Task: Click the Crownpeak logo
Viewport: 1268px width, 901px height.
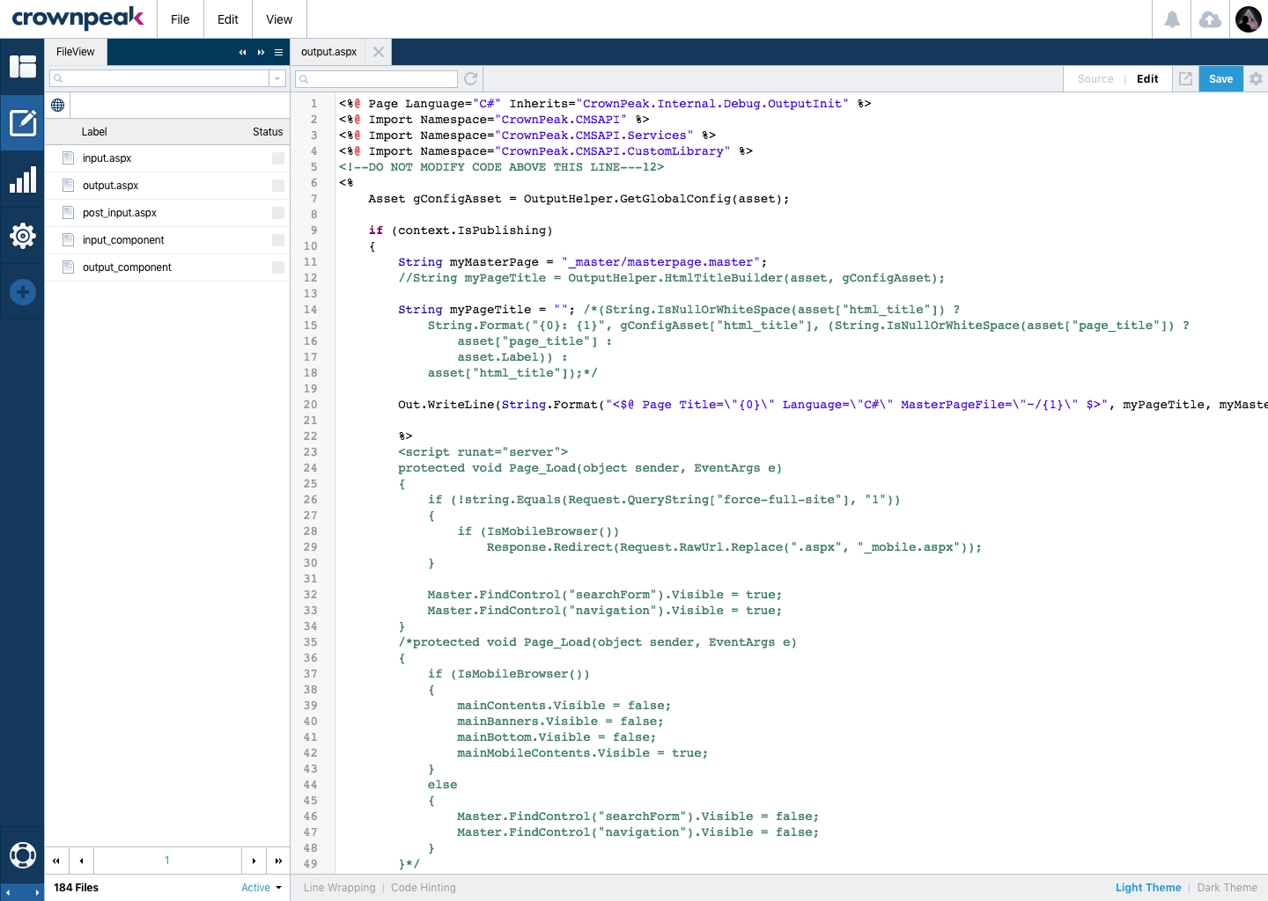Action: click(77, 18)
